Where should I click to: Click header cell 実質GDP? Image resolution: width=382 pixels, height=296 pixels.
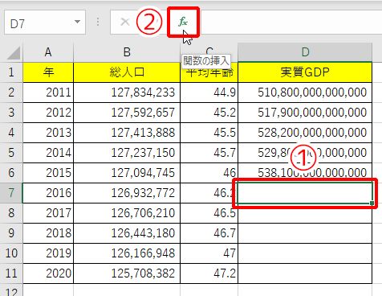tap(305, 72)
